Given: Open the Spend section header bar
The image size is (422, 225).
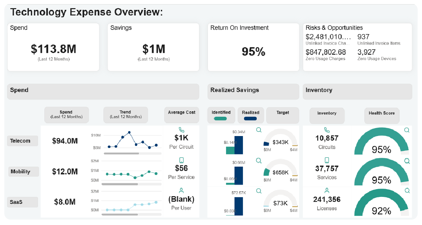Looking at the screenshot, I should click(103, 91).
